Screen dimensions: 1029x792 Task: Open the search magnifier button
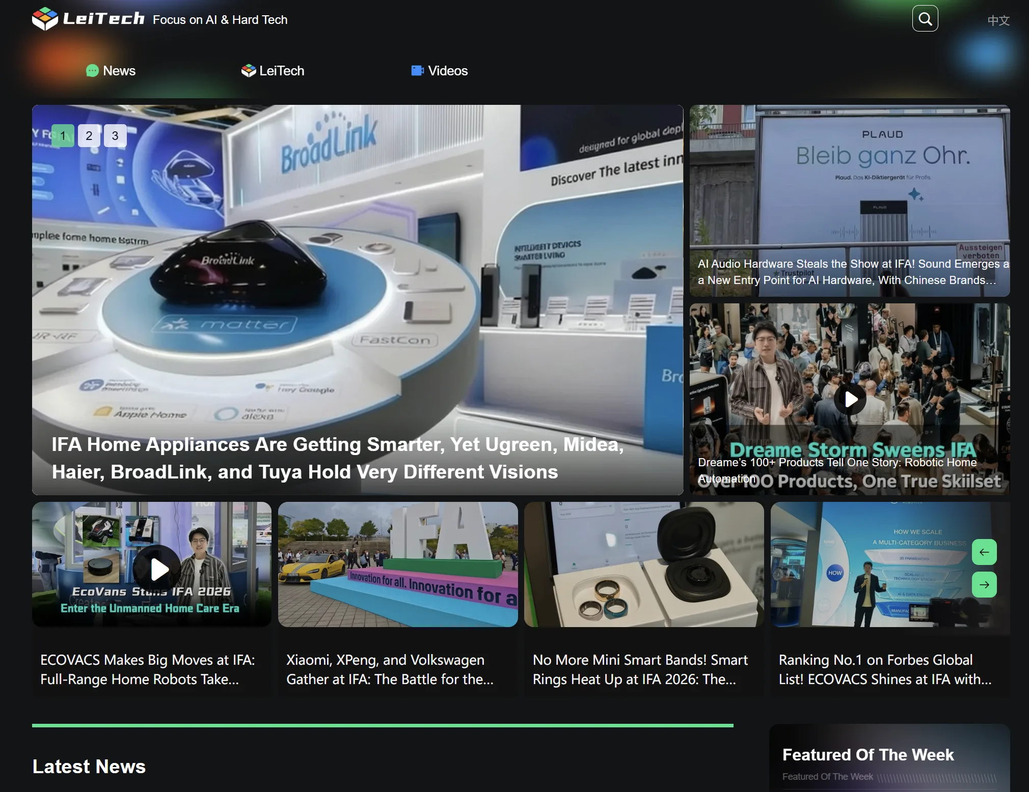[x=925, y=19]
